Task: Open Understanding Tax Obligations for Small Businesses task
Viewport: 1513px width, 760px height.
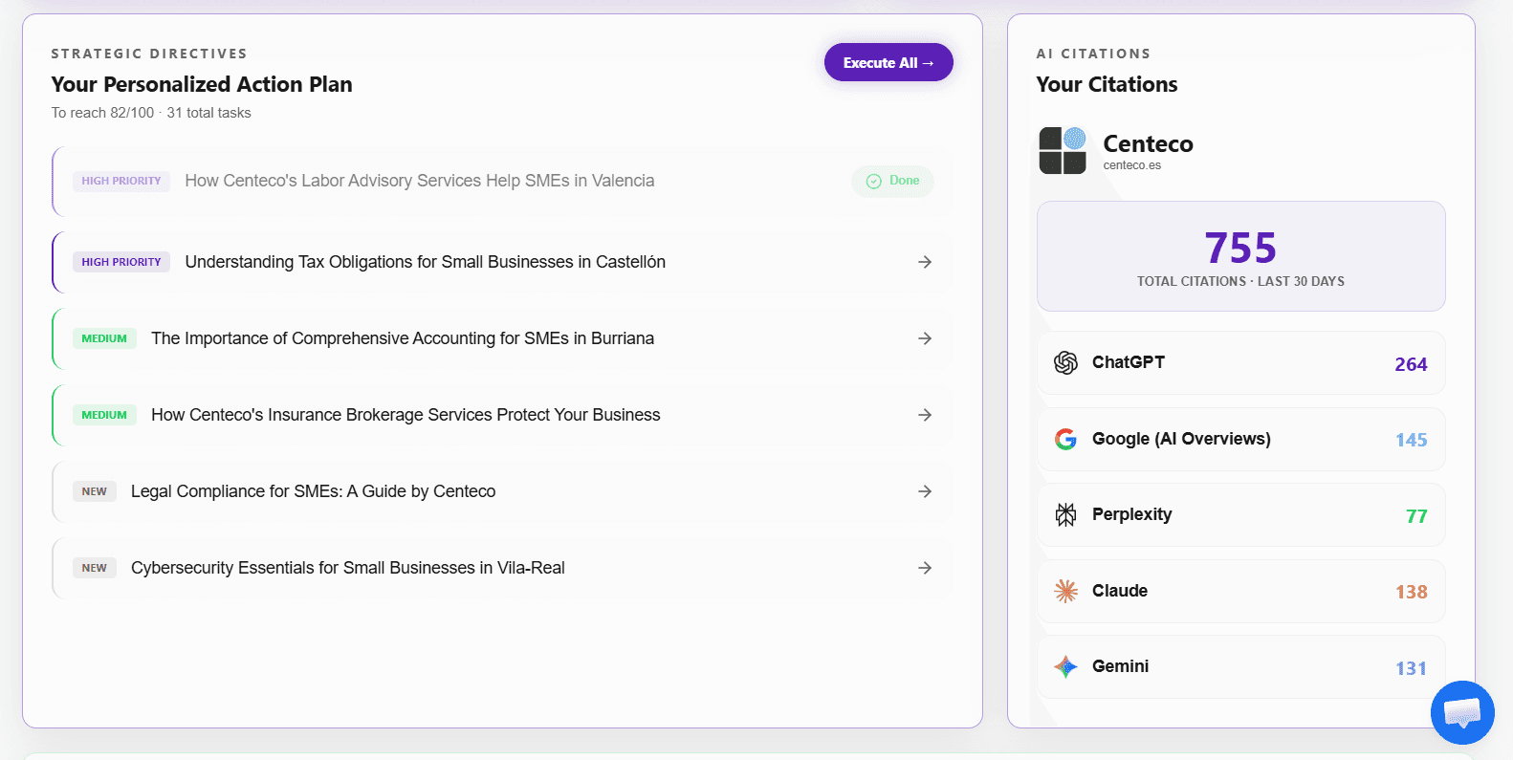Action: click(502, 262)
